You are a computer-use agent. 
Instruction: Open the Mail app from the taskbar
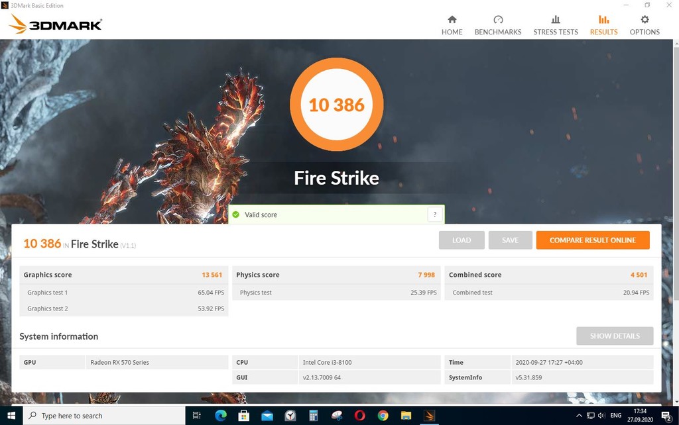(x=267, y=416)
